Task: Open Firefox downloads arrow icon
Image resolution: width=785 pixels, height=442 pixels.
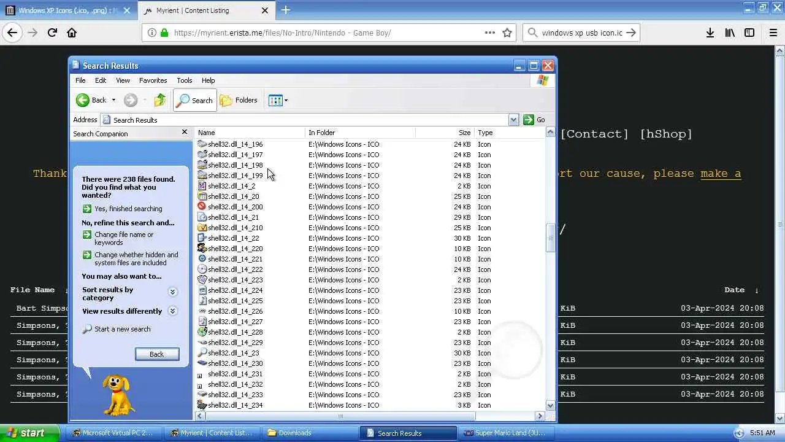Action: click(x=710, y=33)
